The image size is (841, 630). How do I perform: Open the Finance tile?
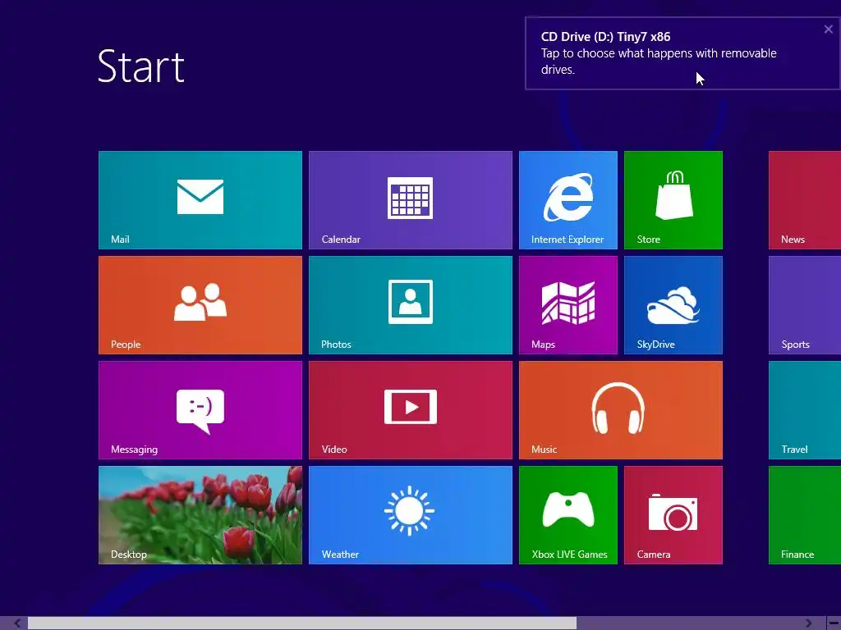(805, 515)
